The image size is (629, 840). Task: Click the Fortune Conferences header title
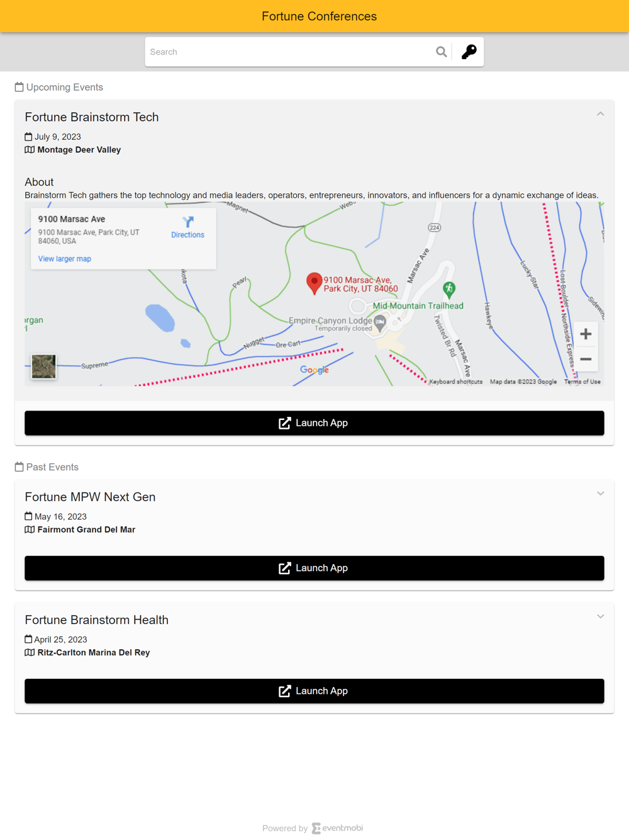[x=320, y=16]
